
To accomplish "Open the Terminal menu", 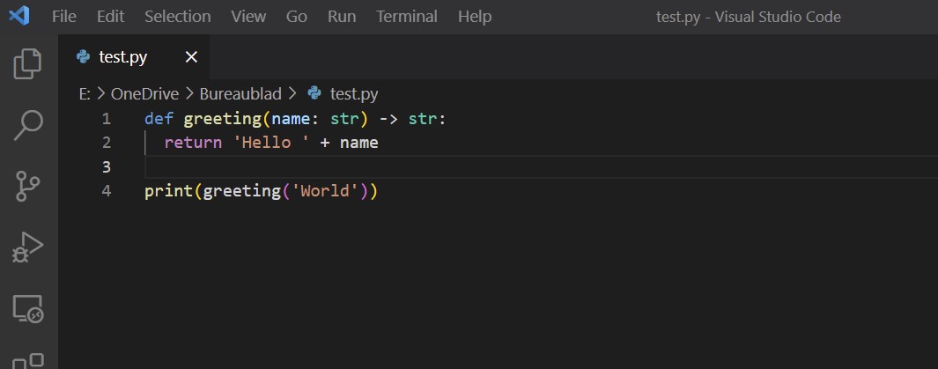I will tap(407, 17).
